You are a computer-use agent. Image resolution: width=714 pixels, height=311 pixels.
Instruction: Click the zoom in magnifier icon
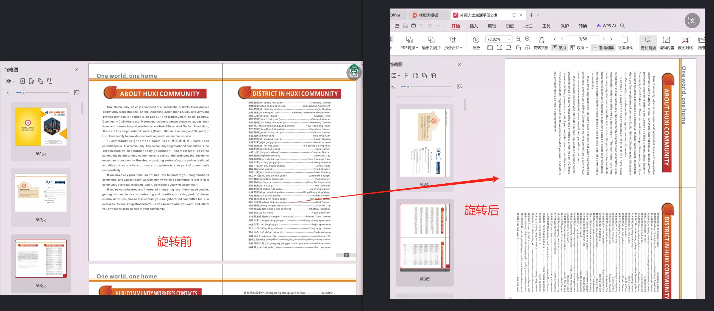pos(527,39)
